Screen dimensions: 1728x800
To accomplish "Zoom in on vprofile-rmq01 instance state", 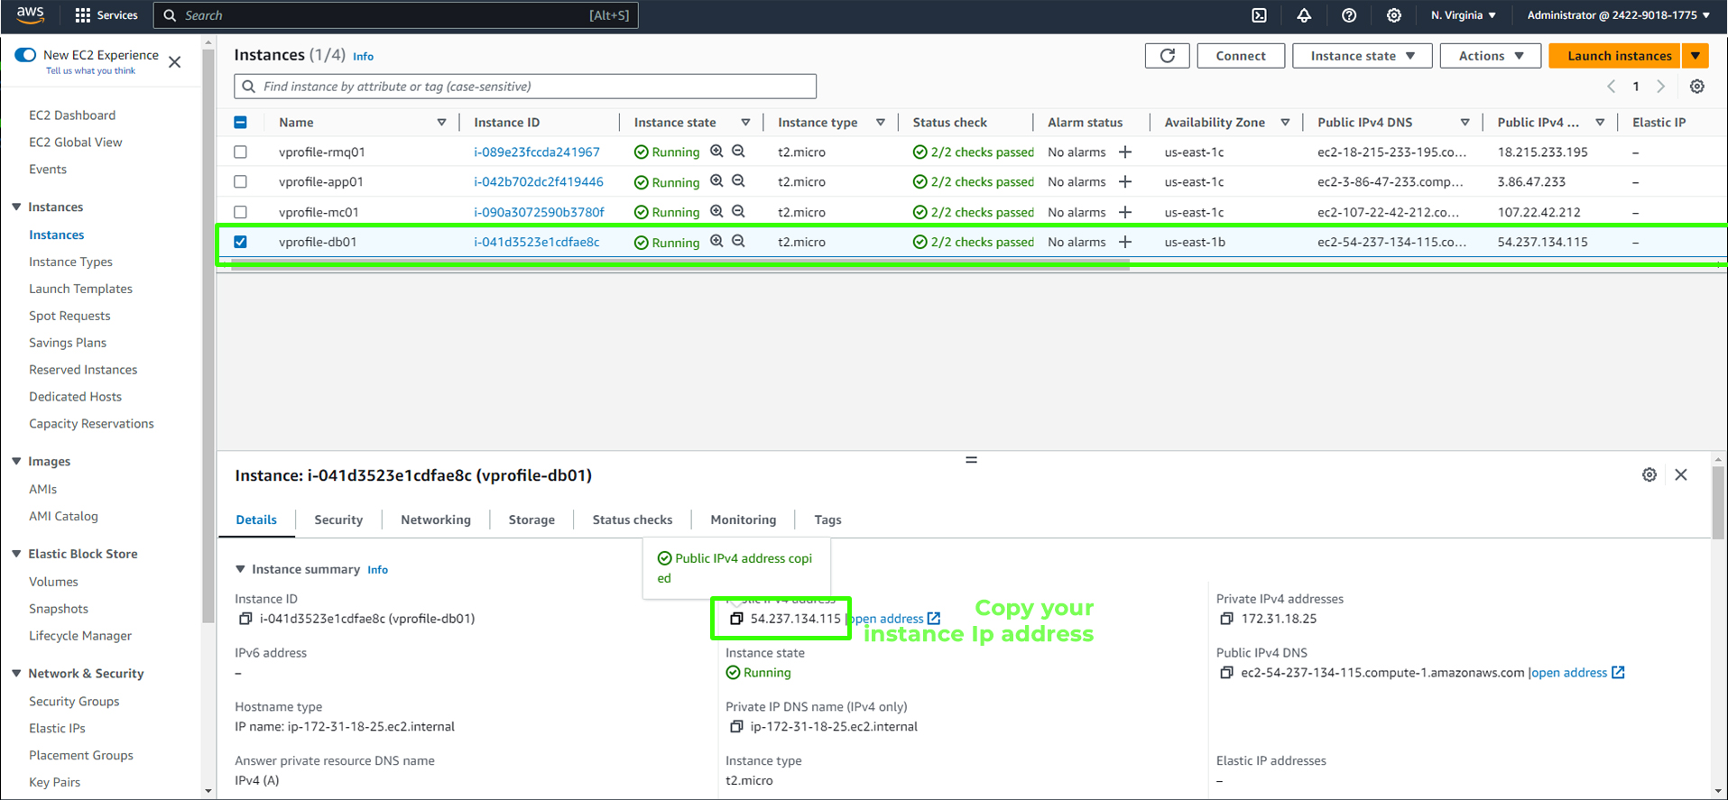I will (x=716, y=152).
